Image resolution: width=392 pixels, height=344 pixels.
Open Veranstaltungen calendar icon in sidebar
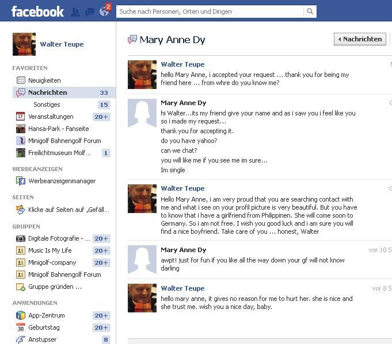point(20,117)
